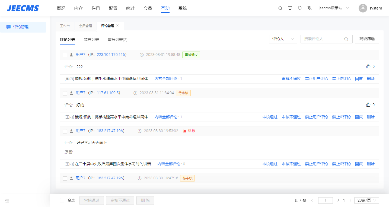Click the language translation icon
The image size is (389, 207).
tap(310, 8)
